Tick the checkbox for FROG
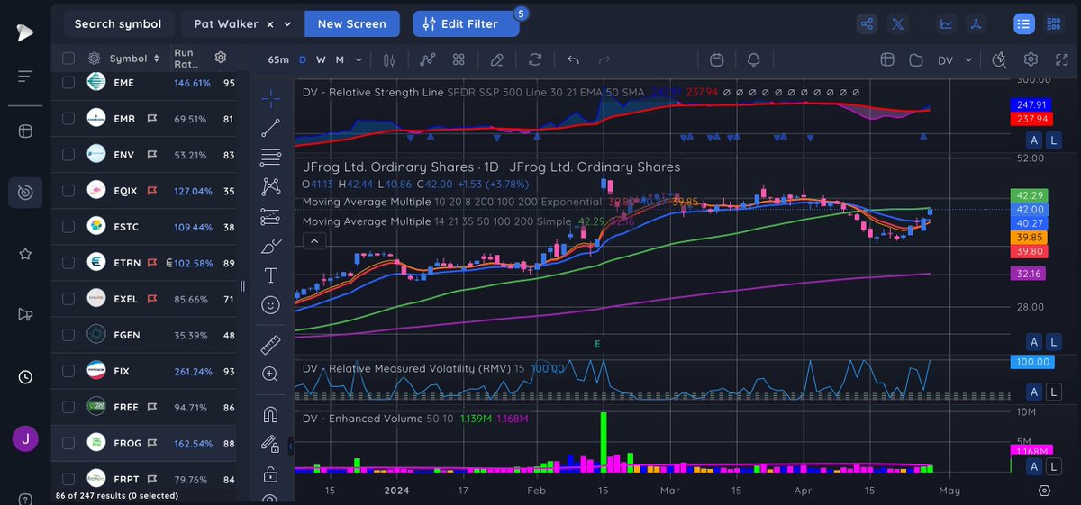The width and height of the screenshot is (1081, 505). (x=68, y=443)
